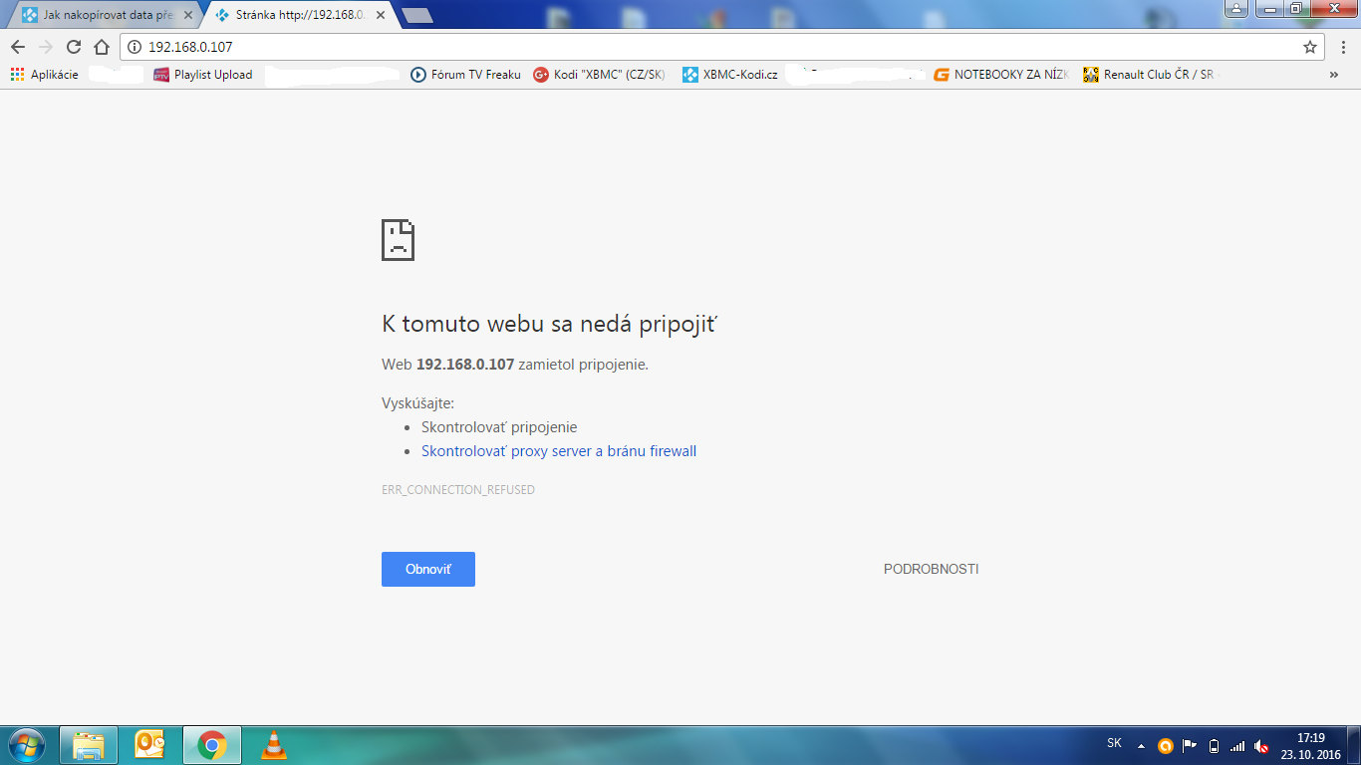Open the Aplikácie apps shortcut
The height and width of the screenshot is (765, 1361).
45,75
